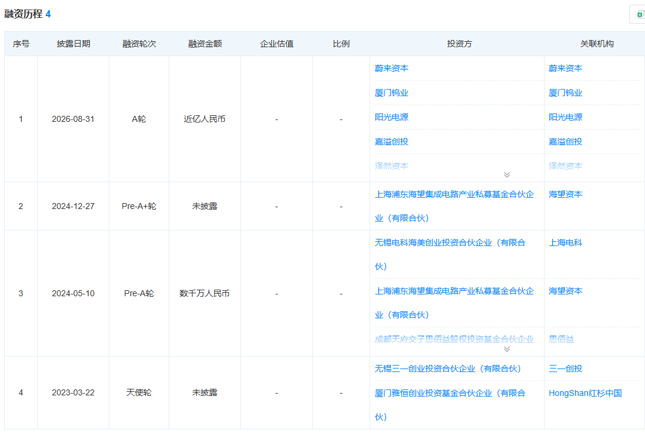Open 蔚来资本 in the 投资方 column
Viewport: 645px width, 433px height.
(x=391, y=68)
